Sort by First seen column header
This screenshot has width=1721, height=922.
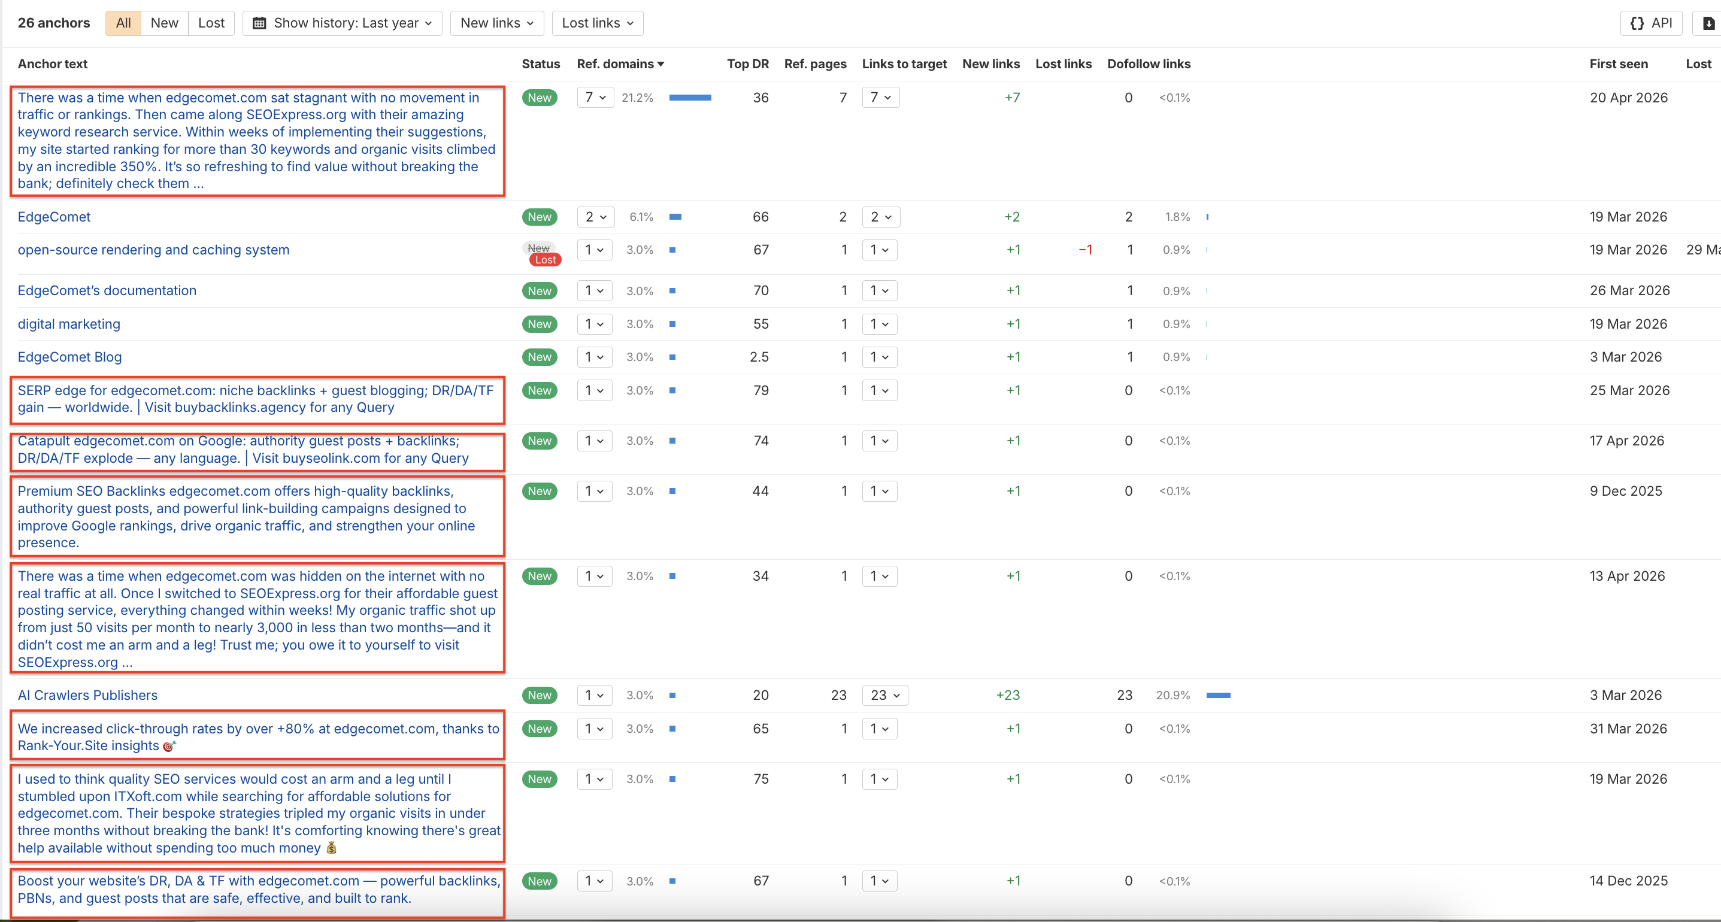point(1618,64)
